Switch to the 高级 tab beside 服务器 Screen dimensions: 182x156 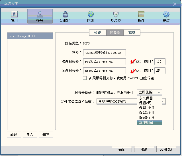pos(132,33)
